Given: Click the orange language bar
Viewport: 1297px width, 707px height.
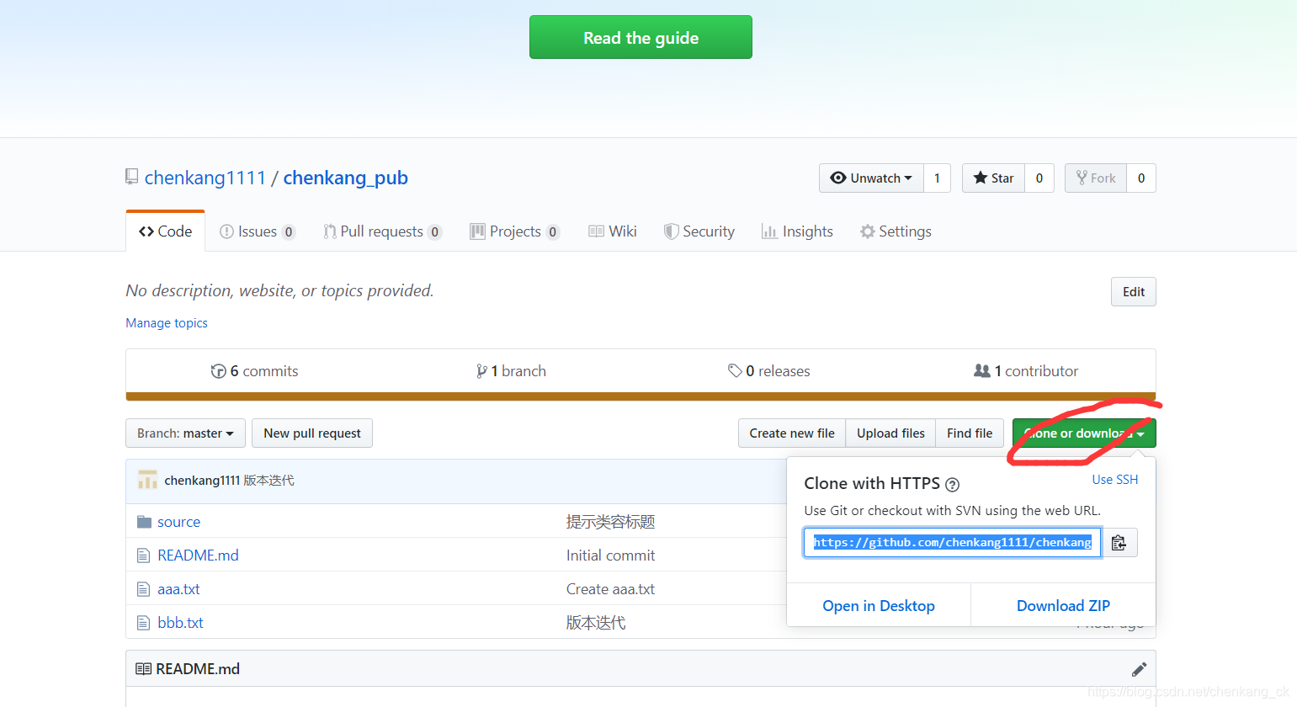Looking at the screenshot, I should coord(641,396).
